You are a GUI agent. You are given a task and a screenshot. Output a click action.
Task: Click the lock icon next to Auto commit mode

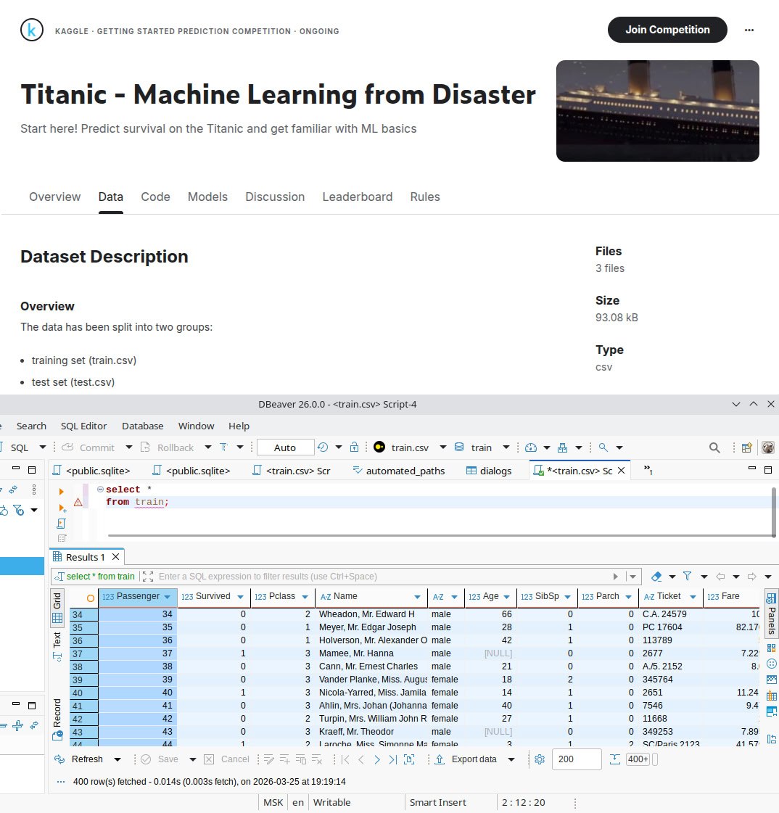354,447
